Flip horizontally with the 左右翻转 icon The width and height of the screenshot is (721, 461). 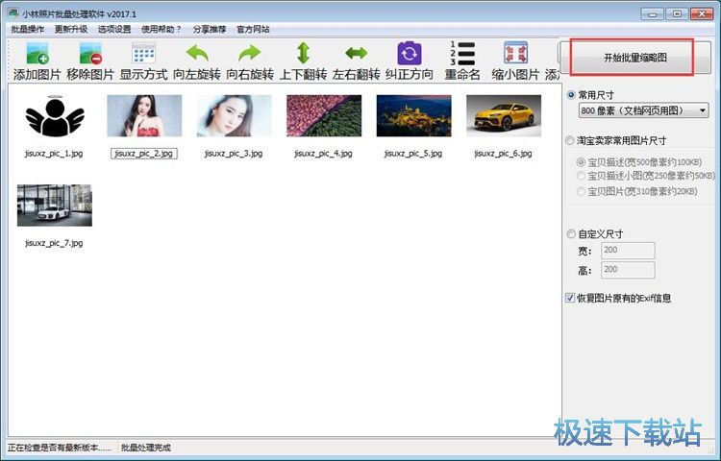point(357,53)
